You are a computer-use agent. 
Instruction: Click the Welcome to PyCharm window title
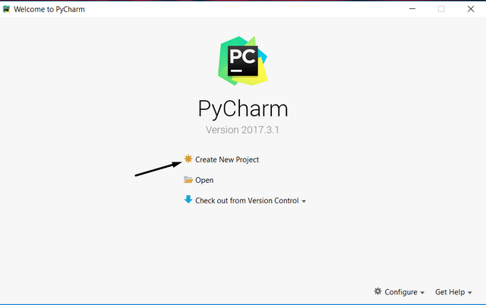(x=49, y=9)
